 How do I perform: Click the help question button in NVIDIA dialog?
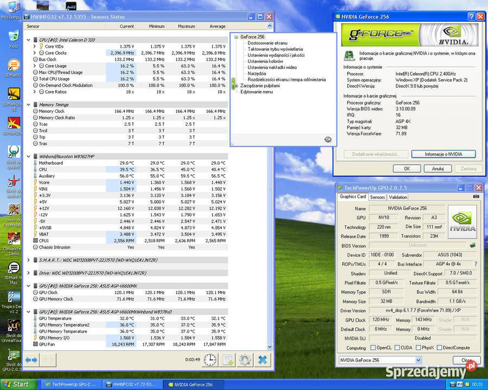tap(471, 16)
